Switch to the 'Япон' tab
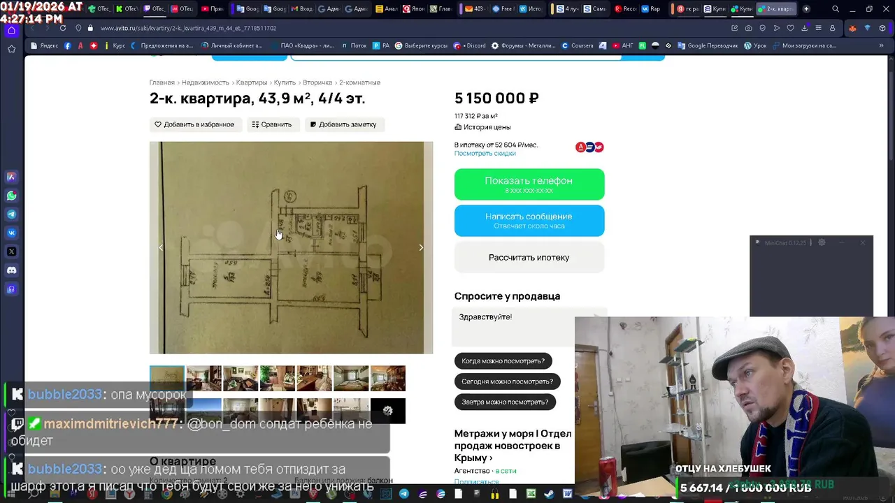 [x=415, y=9]
